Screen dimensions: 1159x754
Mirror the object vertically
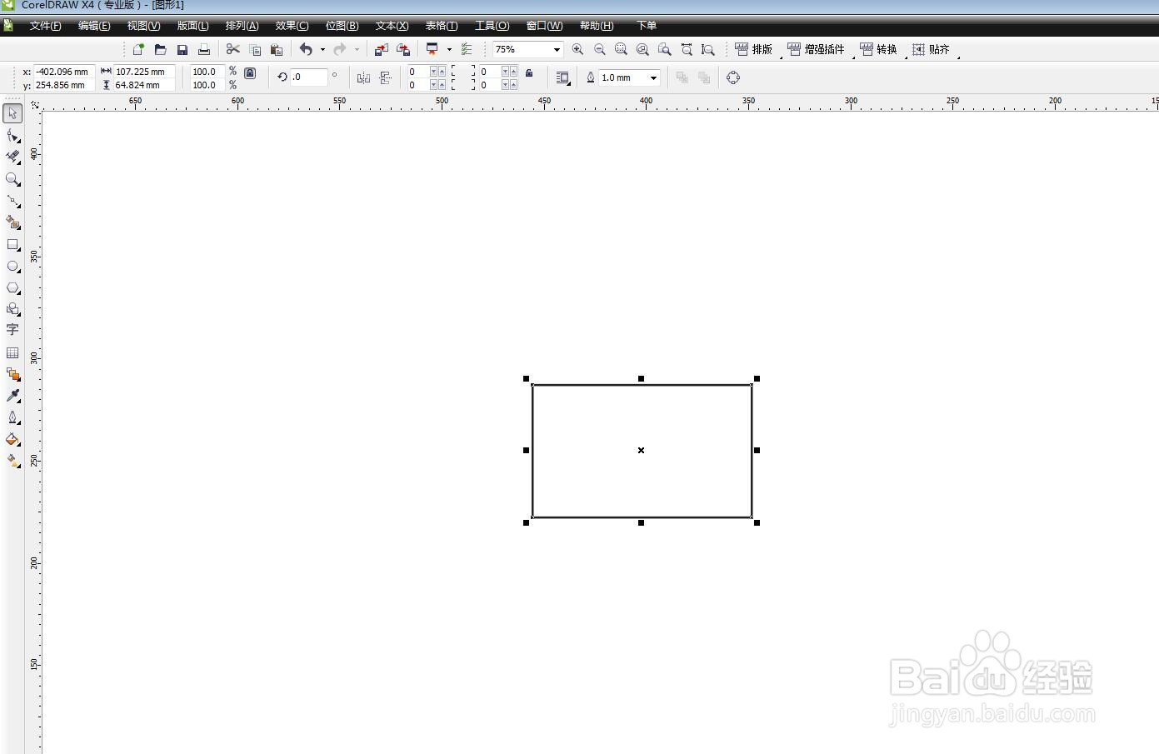point(385,77)
